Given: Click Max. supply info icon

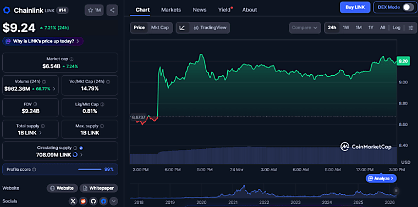Looking at the screenshot, I should point(102,126).
